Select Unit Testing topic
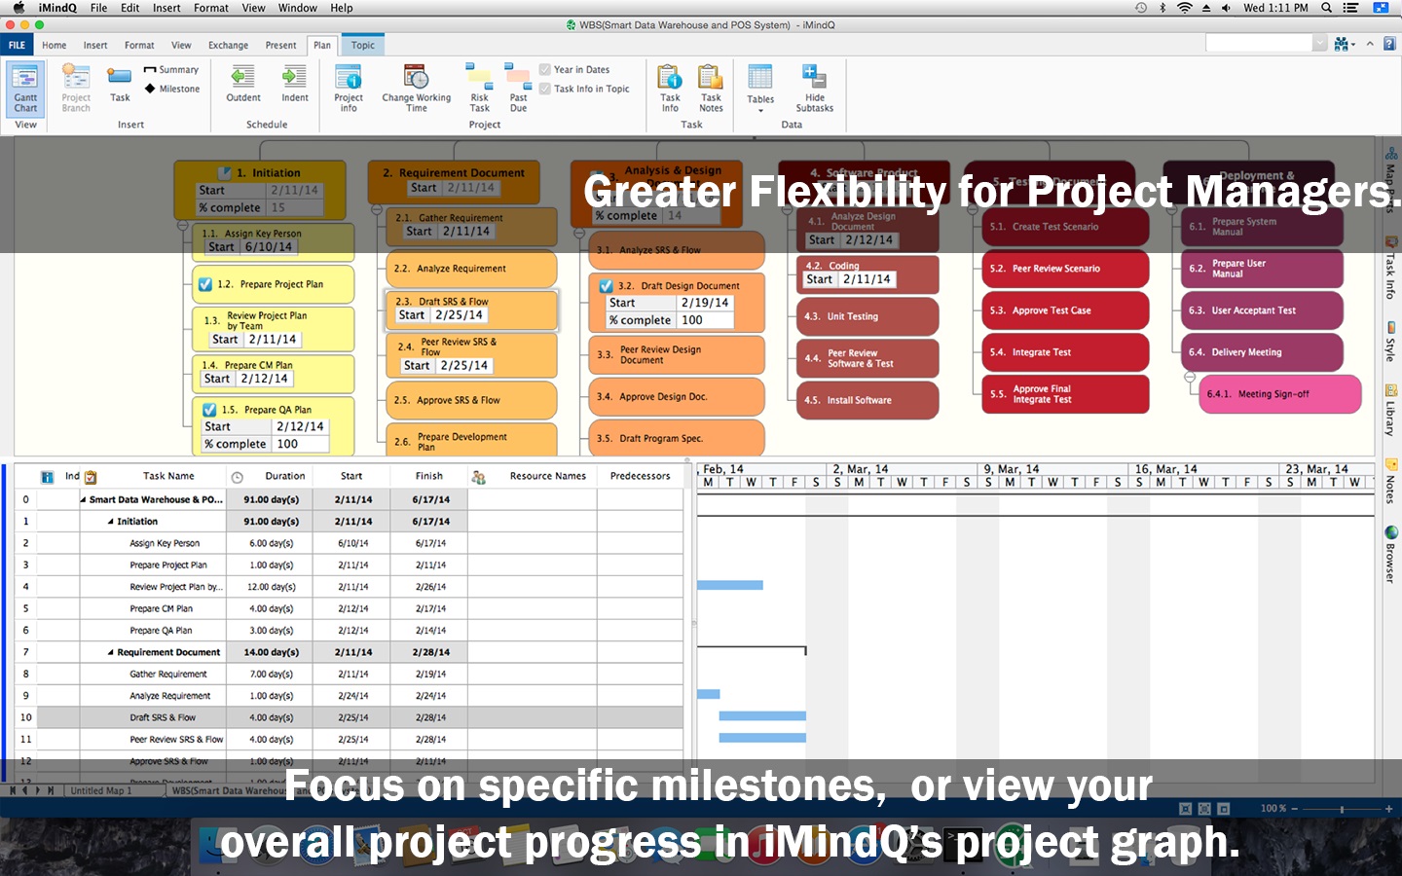This screenshot has width=1402, height=876. [867, 316]
